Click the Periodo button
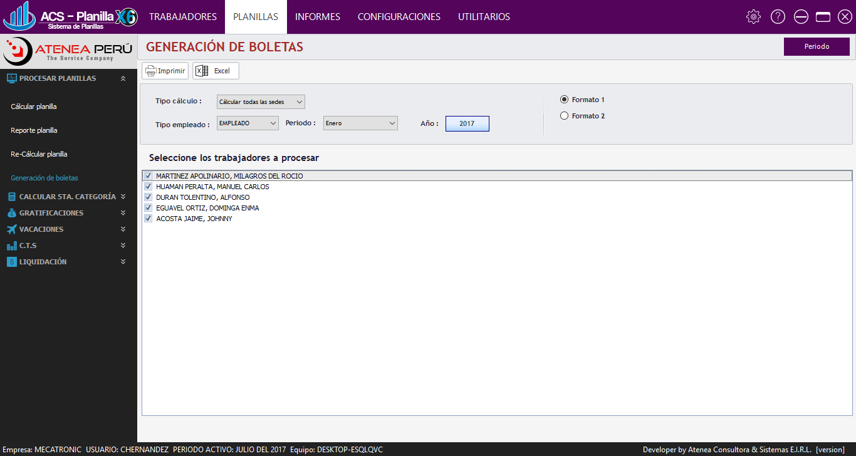The height and width of the screenshot is (456, 856). coord(817,46)
